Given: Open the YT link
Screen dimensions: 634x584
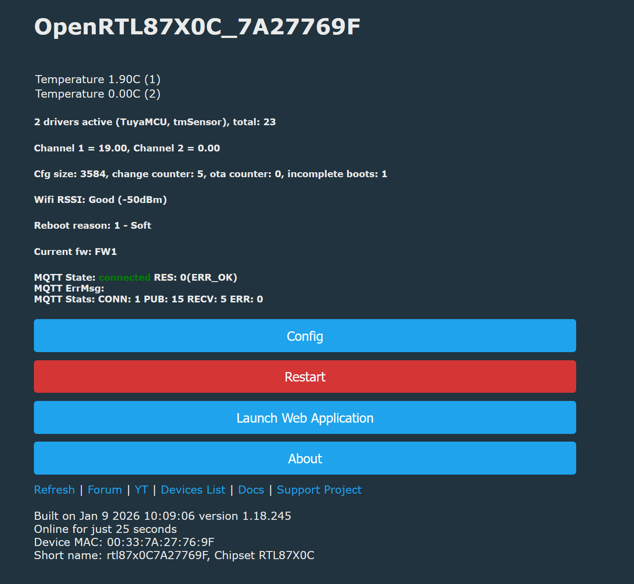Looking at the screenshot, I should coord(141,490).
